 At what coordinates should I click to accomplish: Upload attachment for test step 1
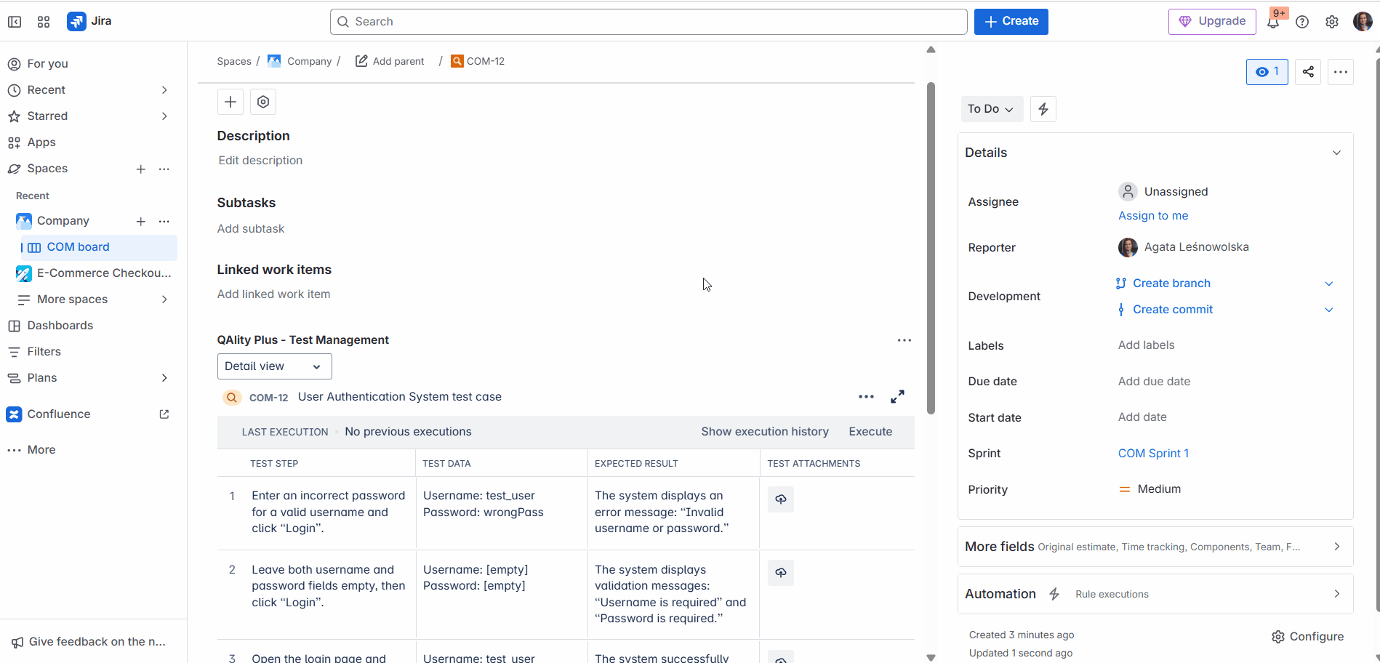[781, 499]
